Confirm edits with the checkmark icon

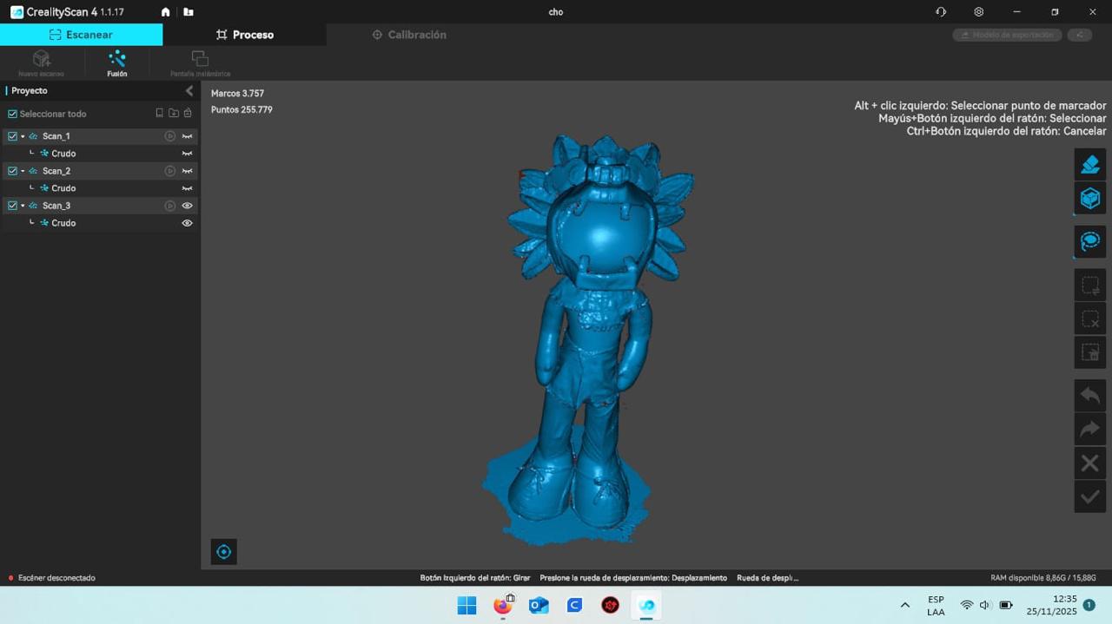1090,496
